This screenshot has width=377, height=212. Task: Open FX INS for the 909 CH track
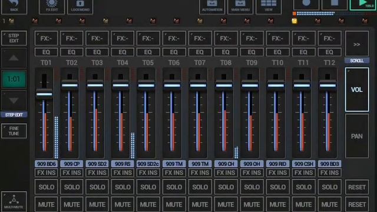(x=226, y=173)
